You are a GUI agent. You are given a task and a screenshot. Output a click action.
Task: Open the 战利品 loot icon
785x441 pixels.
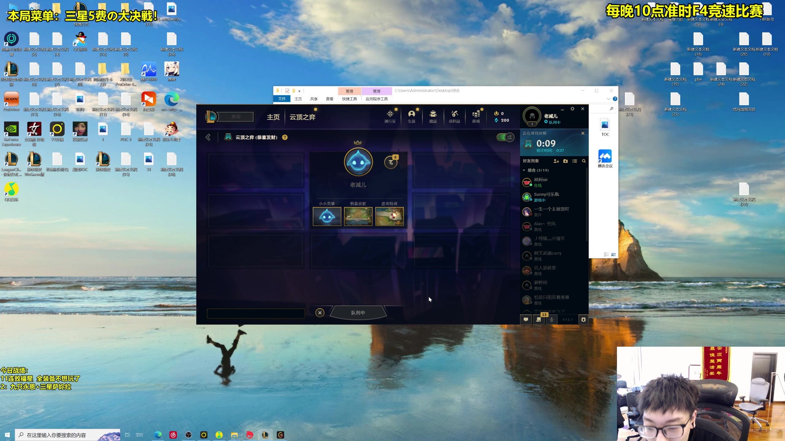tap(454, 117)
